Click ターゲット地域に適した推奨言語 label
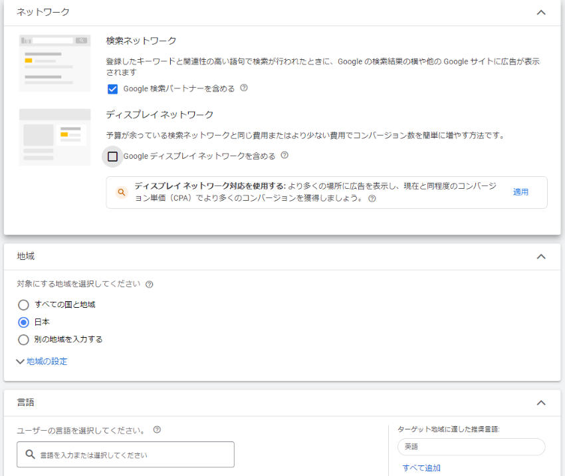The height and width of the screenshot is (476, 565). pyautogui.click(x=449, y=429)
